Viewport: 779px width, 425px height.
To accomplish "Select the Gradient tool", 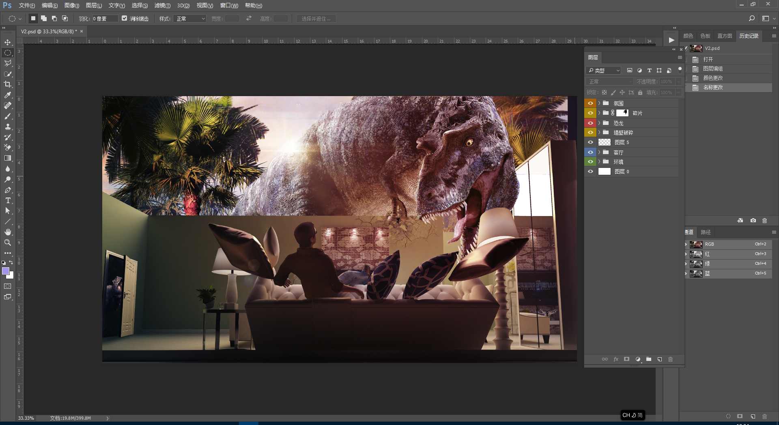I will click(x=8, y=158).
